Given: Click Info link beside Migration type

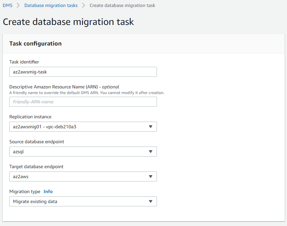Looking at the screenshot, I should tap(48, 191).
